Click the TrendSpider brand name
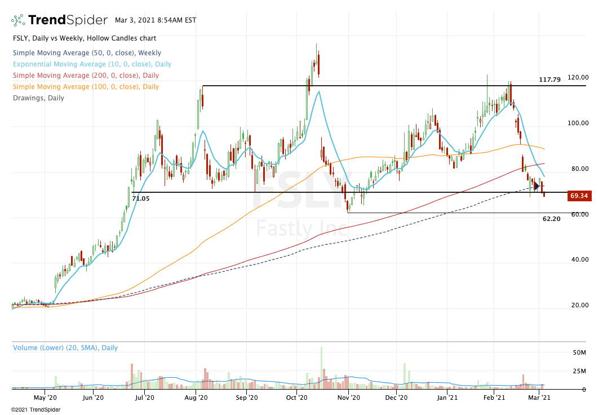 [68, 20]
